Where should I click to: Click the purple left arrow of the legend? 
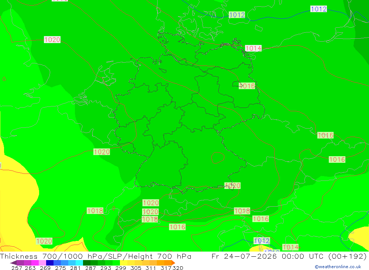pyautogui.click(x=13, y=263)
